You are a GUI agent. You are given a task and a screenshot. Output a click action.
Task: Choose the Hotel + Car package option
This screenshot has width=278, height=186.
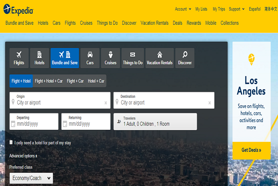pyautogui.click(x=96, y=81)
